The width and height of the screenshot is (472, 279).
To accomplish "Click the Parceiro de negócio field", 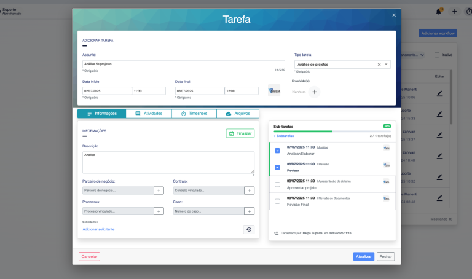I will tap(118, 191).
